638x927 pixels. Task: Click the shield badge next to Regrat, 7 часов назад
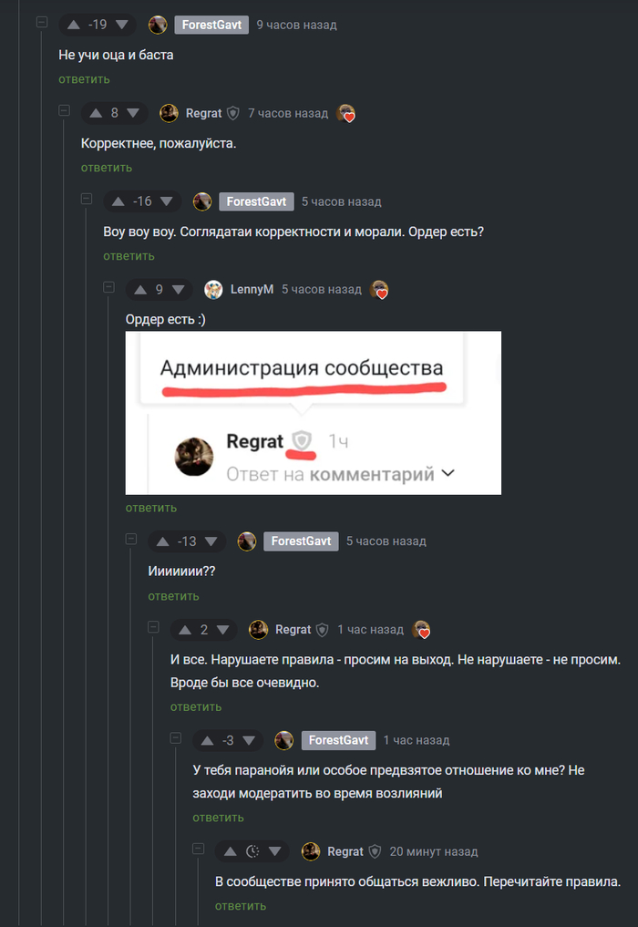click(233, 113)
